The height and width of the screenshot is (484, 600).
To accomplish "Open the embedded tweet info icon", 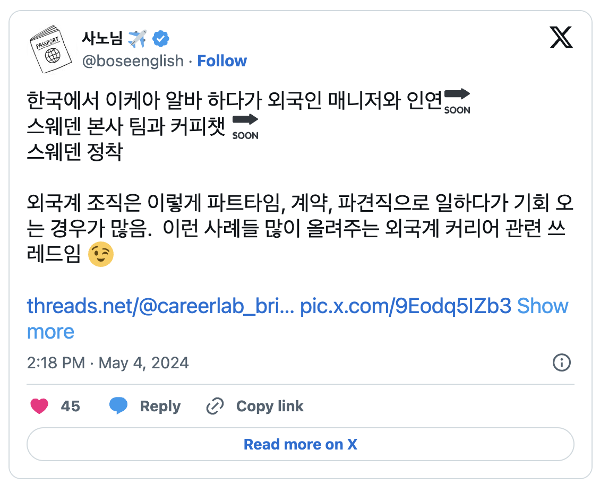I will pyautogui.click(x=561, y=363).
